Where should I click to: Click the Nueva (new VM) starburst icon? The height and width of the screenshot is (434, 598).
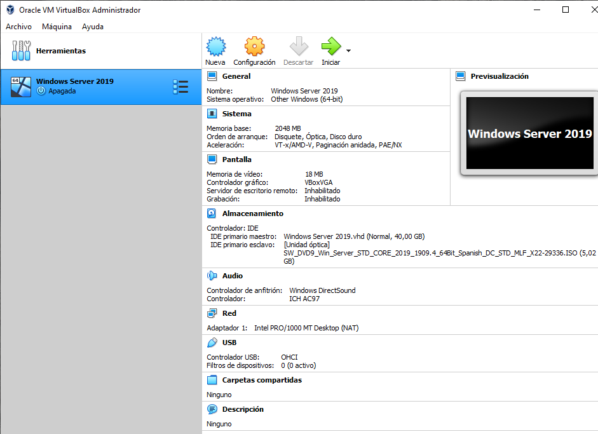click(216, 46)
